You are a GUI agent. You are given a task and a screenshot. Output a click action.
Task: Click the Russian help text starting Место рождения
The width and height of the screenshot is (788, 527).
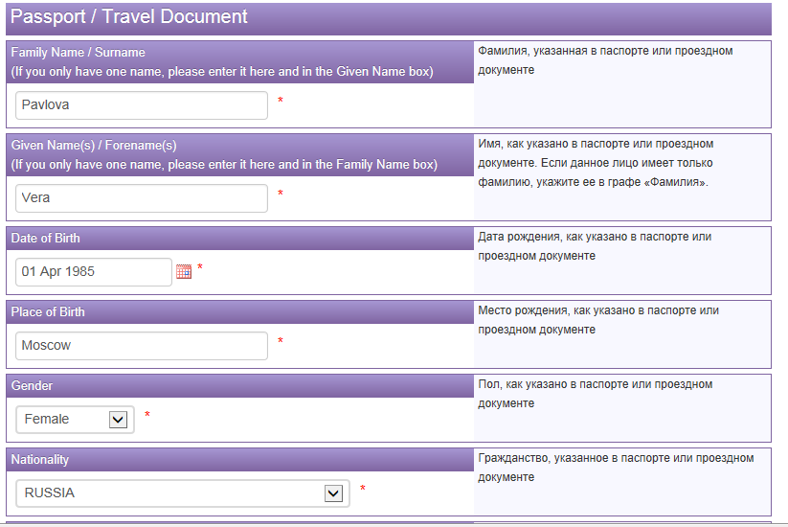[x=598, y=320]
